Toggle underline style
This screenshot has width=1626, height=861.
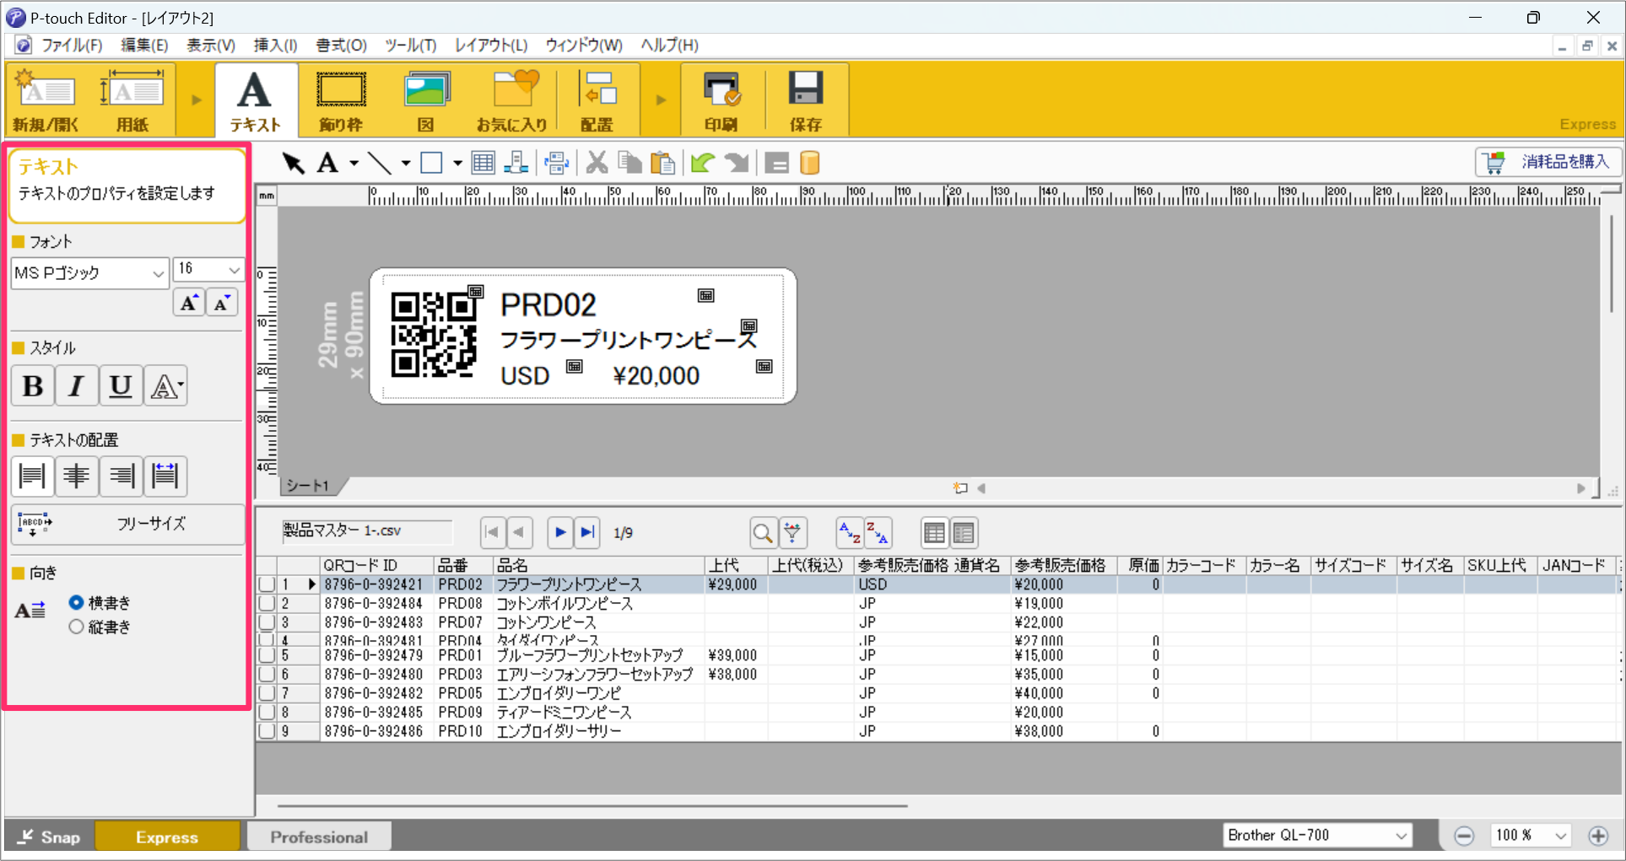point(121,386)
